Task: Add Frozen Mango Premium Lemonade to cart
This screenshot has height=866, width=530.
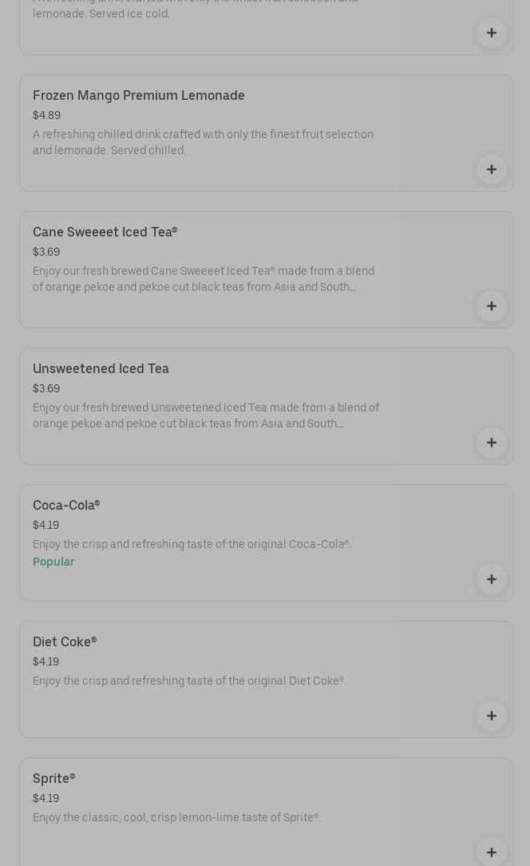Action: point(492,169)
